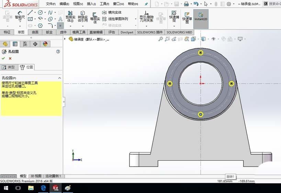This screenshot has width=281, height=193.
Task: Select the Sketch Fillet tool
Action: [50, 26]
